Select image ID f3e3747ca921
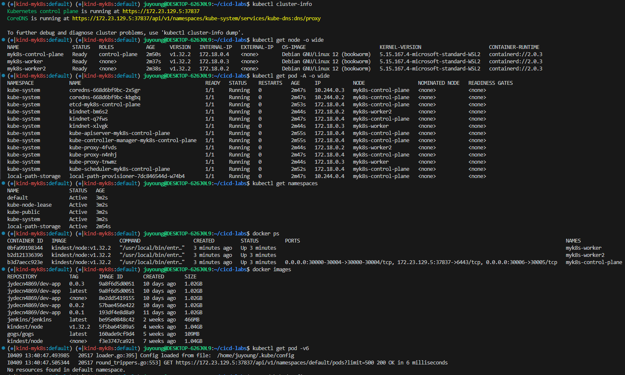The height and width of the screenshot is (375, 625). [117, 341]
